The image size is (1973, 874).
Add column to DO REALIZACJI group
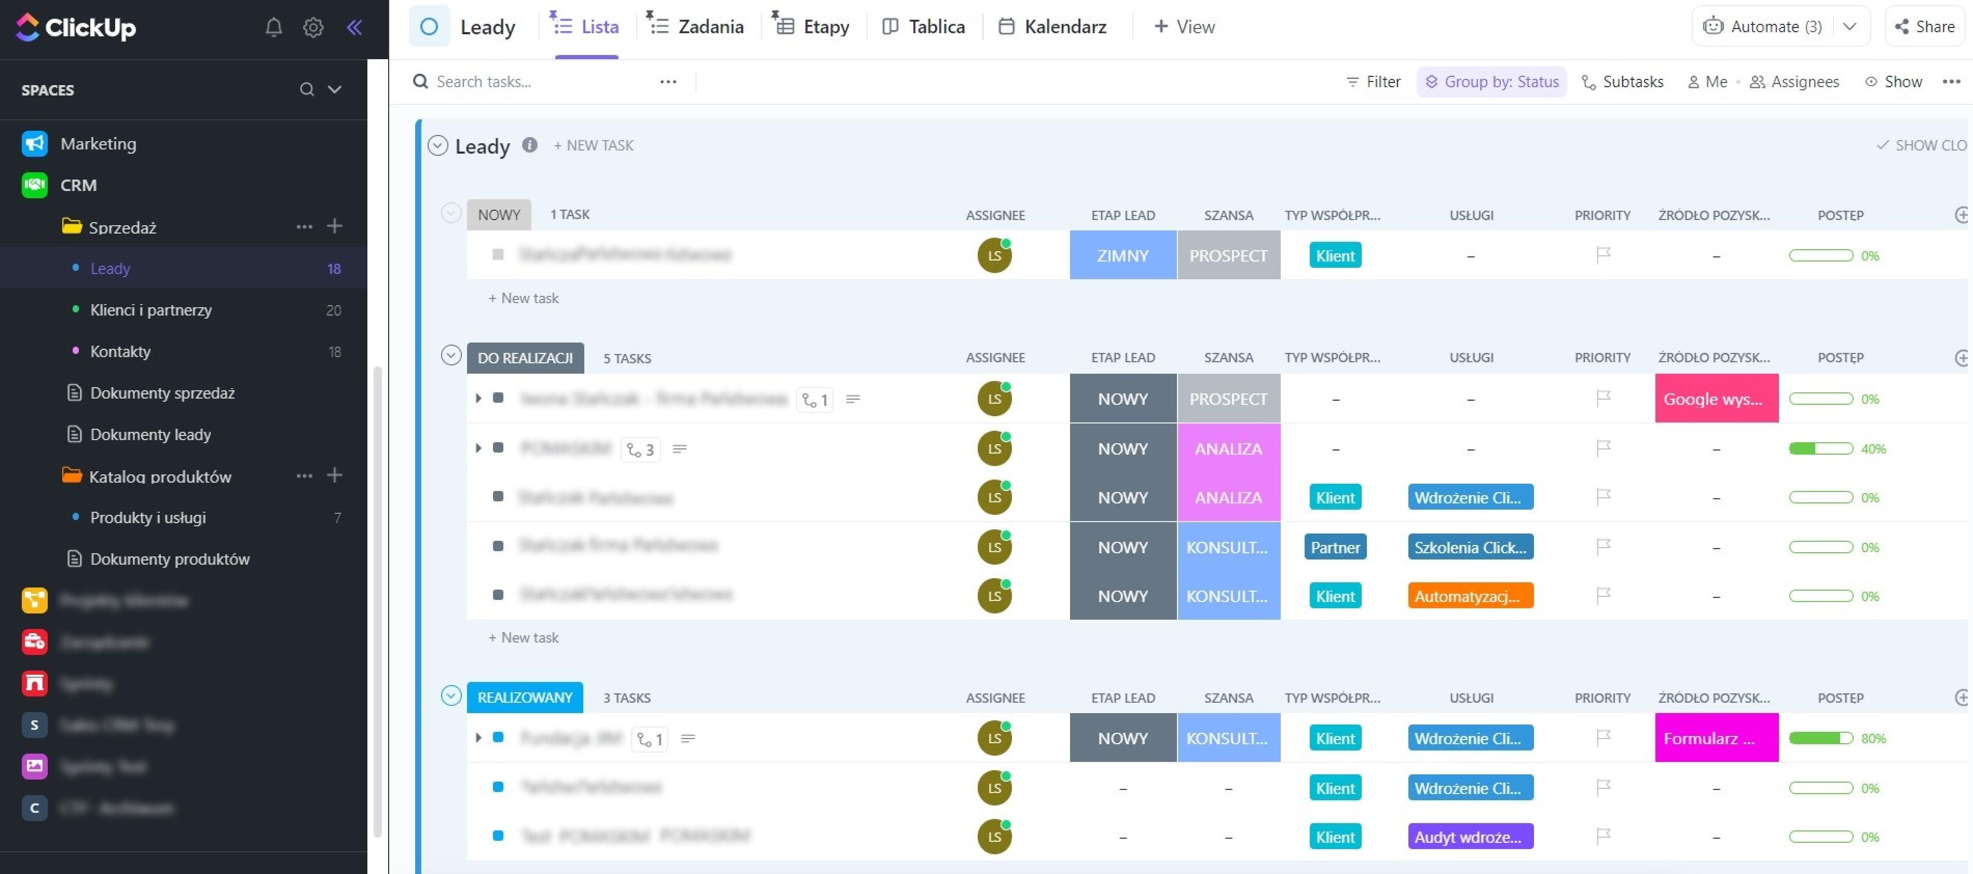coord(1962,358)
